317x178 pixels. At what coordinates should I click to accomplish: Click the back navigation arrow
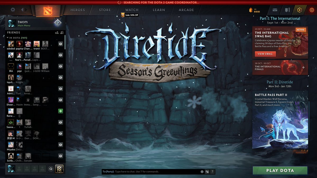22,10
